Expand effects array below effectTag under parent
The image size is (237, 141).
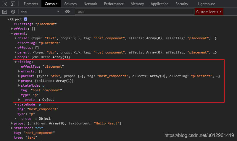click(x=16, y=48)
